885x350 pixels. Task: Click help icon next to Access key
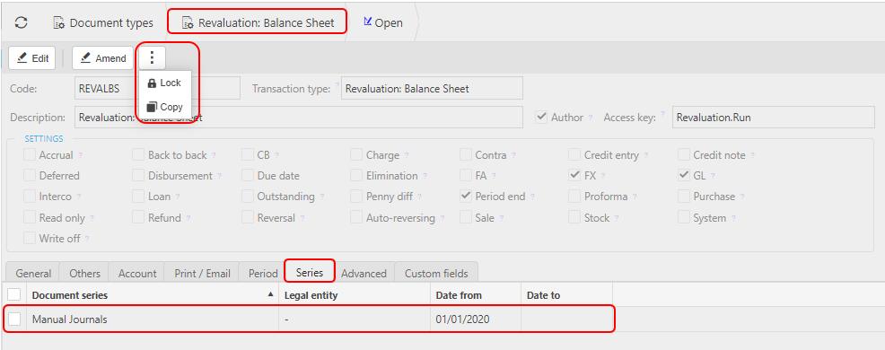point(662,115)
